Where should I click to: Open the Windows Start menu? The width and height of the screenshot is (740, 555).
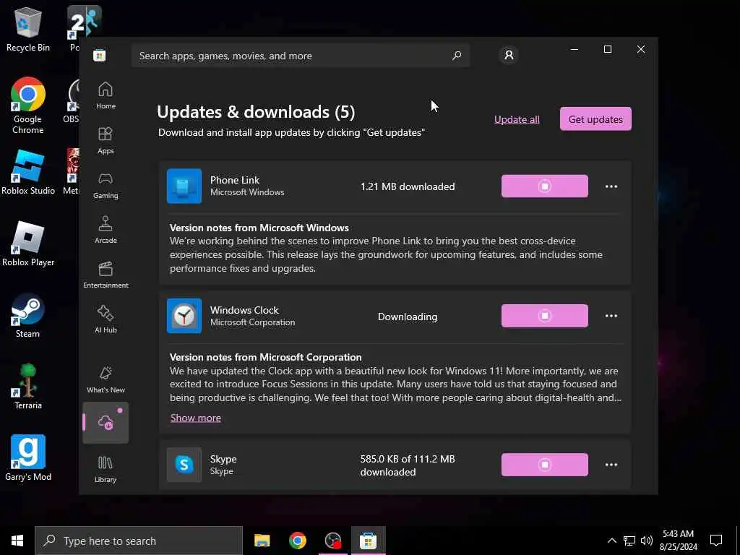17,541
